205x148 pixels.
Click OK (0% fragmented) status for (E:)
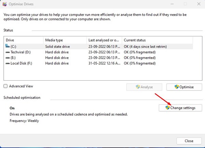click(x=140, y=58)
